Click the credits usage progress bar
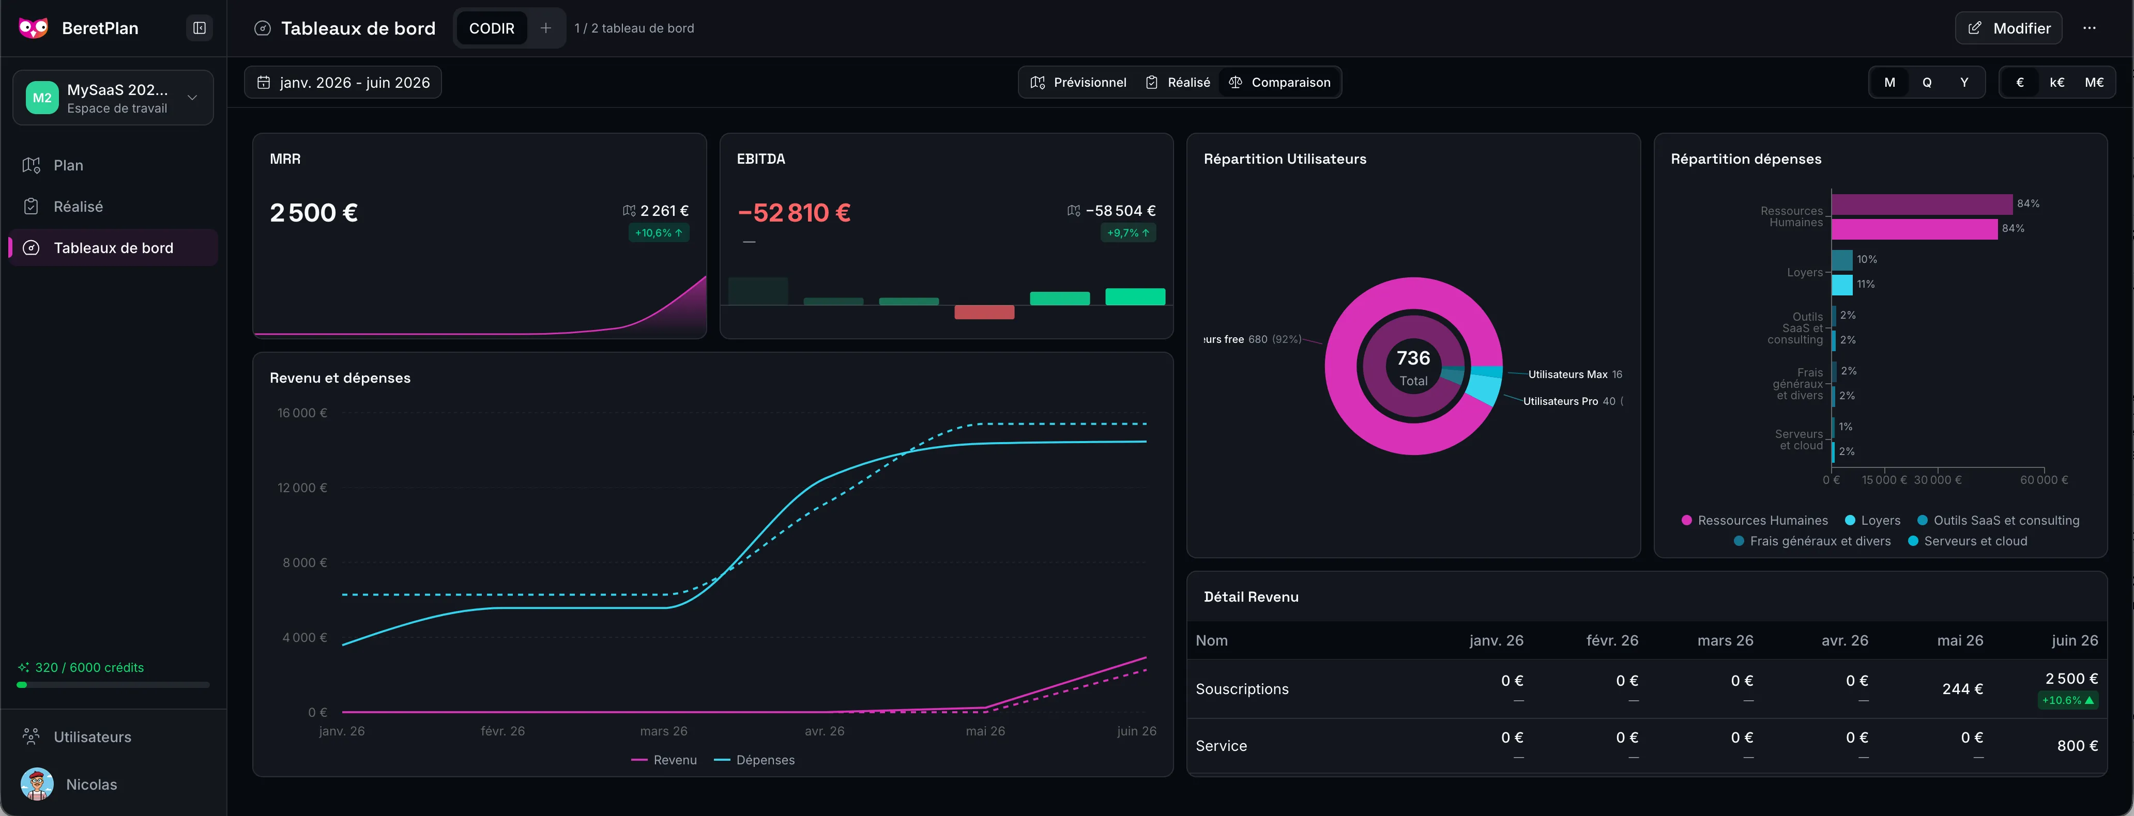2134x816 pixels. coord(114,684)
